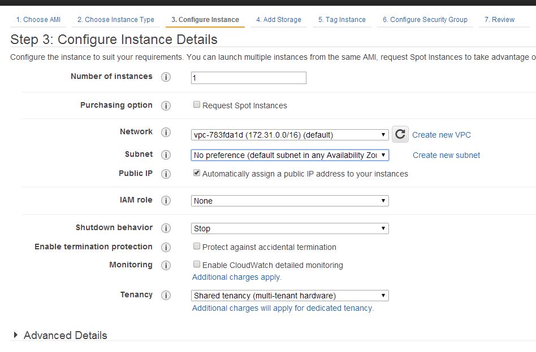Image resolution: width=536 pixels, height=352 pixels.
Task: Open additional charges for dedicated tenancy link
Action: 283,309
